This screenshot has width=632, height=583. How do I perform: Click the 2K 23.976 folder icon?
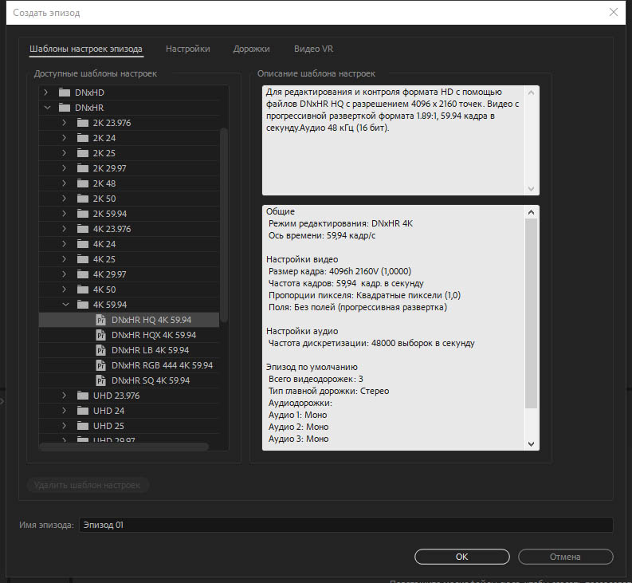(83, 123)
